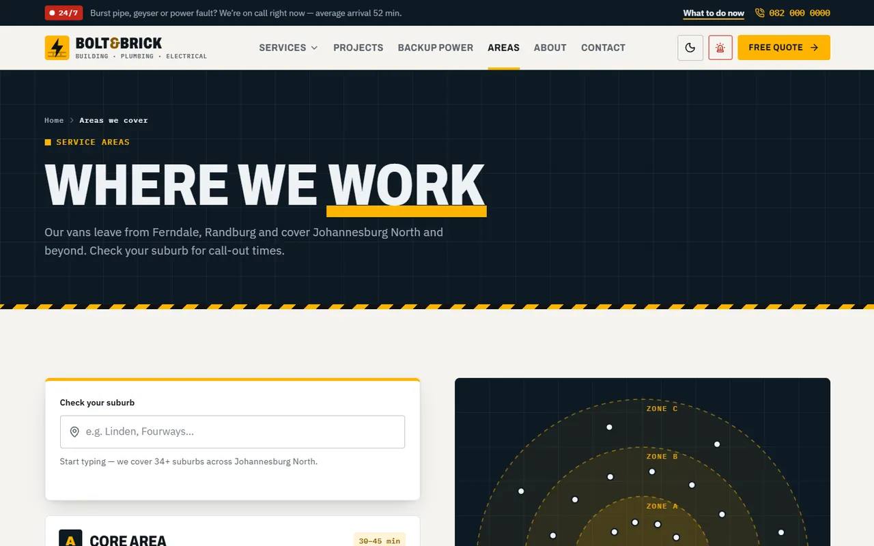Image resolution: width=874 pixels, height=546 pixels.
Task: Go to Backup Power page
Action: (x=436, y=48)
